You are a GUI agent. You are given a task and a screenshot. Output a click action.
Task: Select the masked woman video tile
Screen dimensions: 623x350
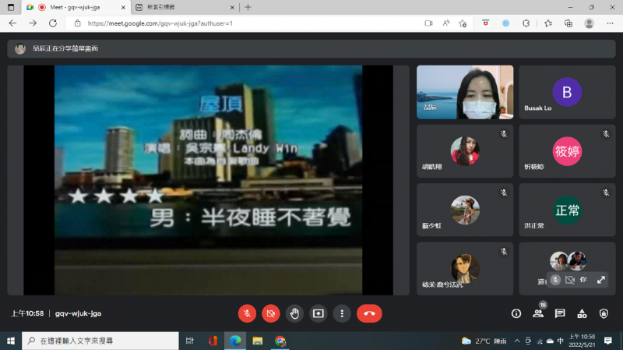pyautogui.click(x=465, y=92)
